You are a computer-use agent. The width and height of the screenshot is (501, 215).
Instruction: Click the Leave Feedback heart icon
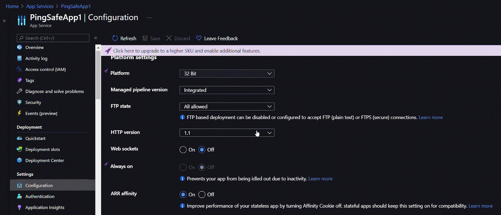199,38
